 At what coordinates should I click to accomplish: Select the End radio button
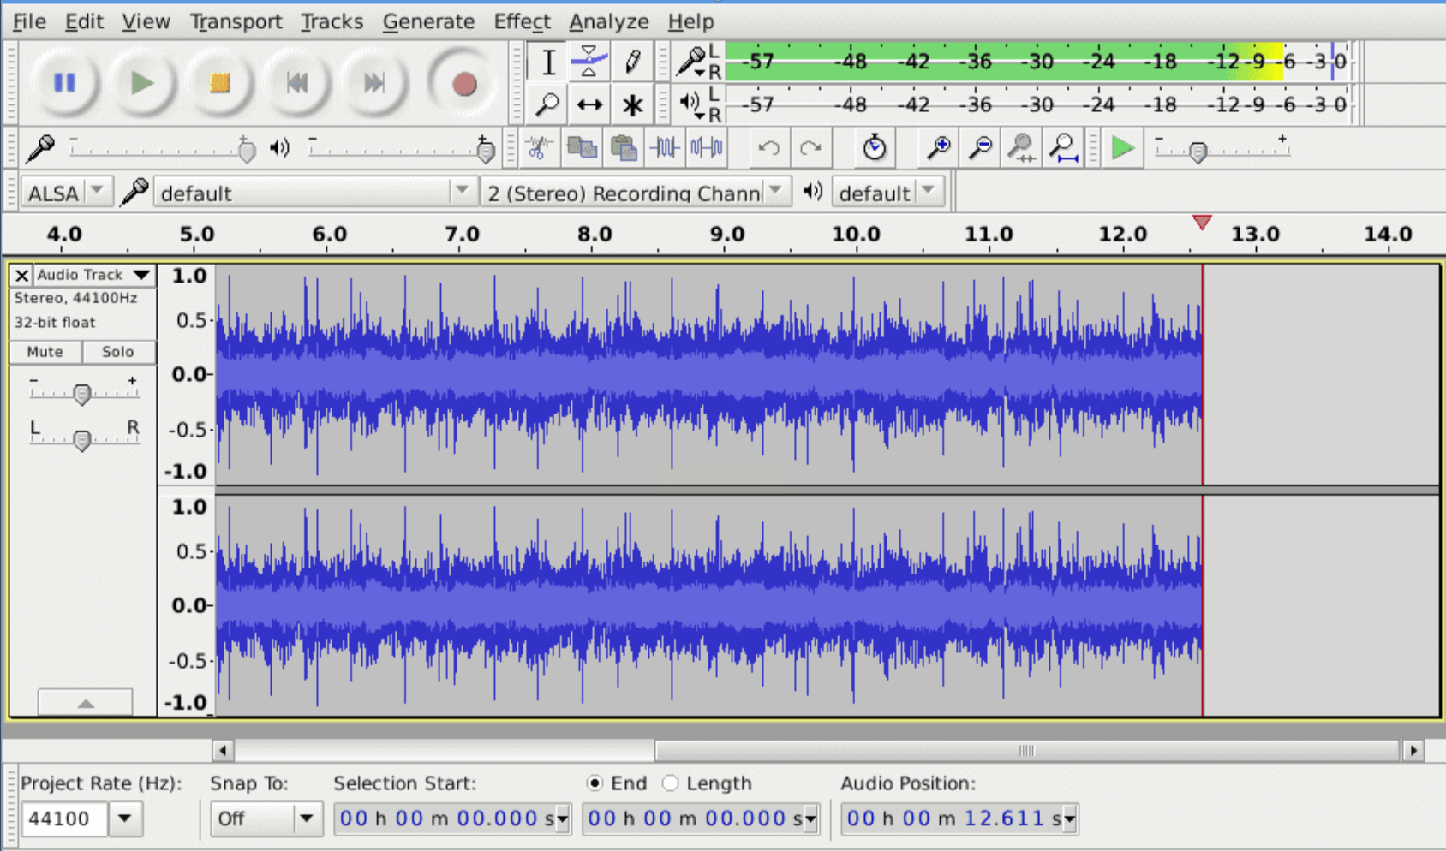coord(595,783)
